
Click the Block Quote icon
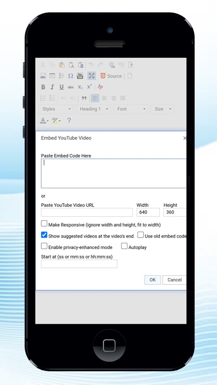84,98
